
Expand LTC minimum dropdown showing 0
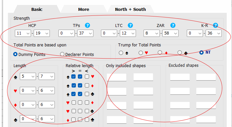click(x=109, y=33)
